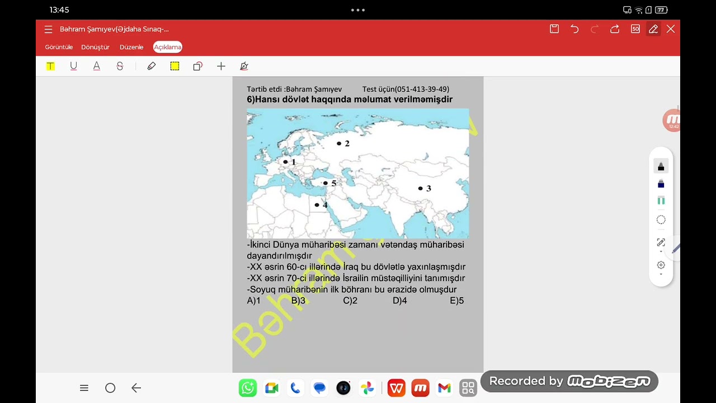
Task: Switch to the Dönüştür tab
Action: (x=95, y=47)
